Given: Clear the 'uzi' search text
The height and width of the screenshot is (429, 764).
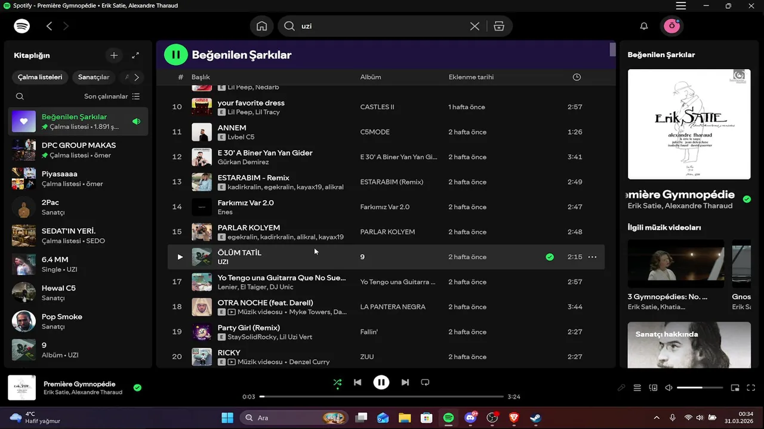Looking at the screenshot, I should point(475,26).
